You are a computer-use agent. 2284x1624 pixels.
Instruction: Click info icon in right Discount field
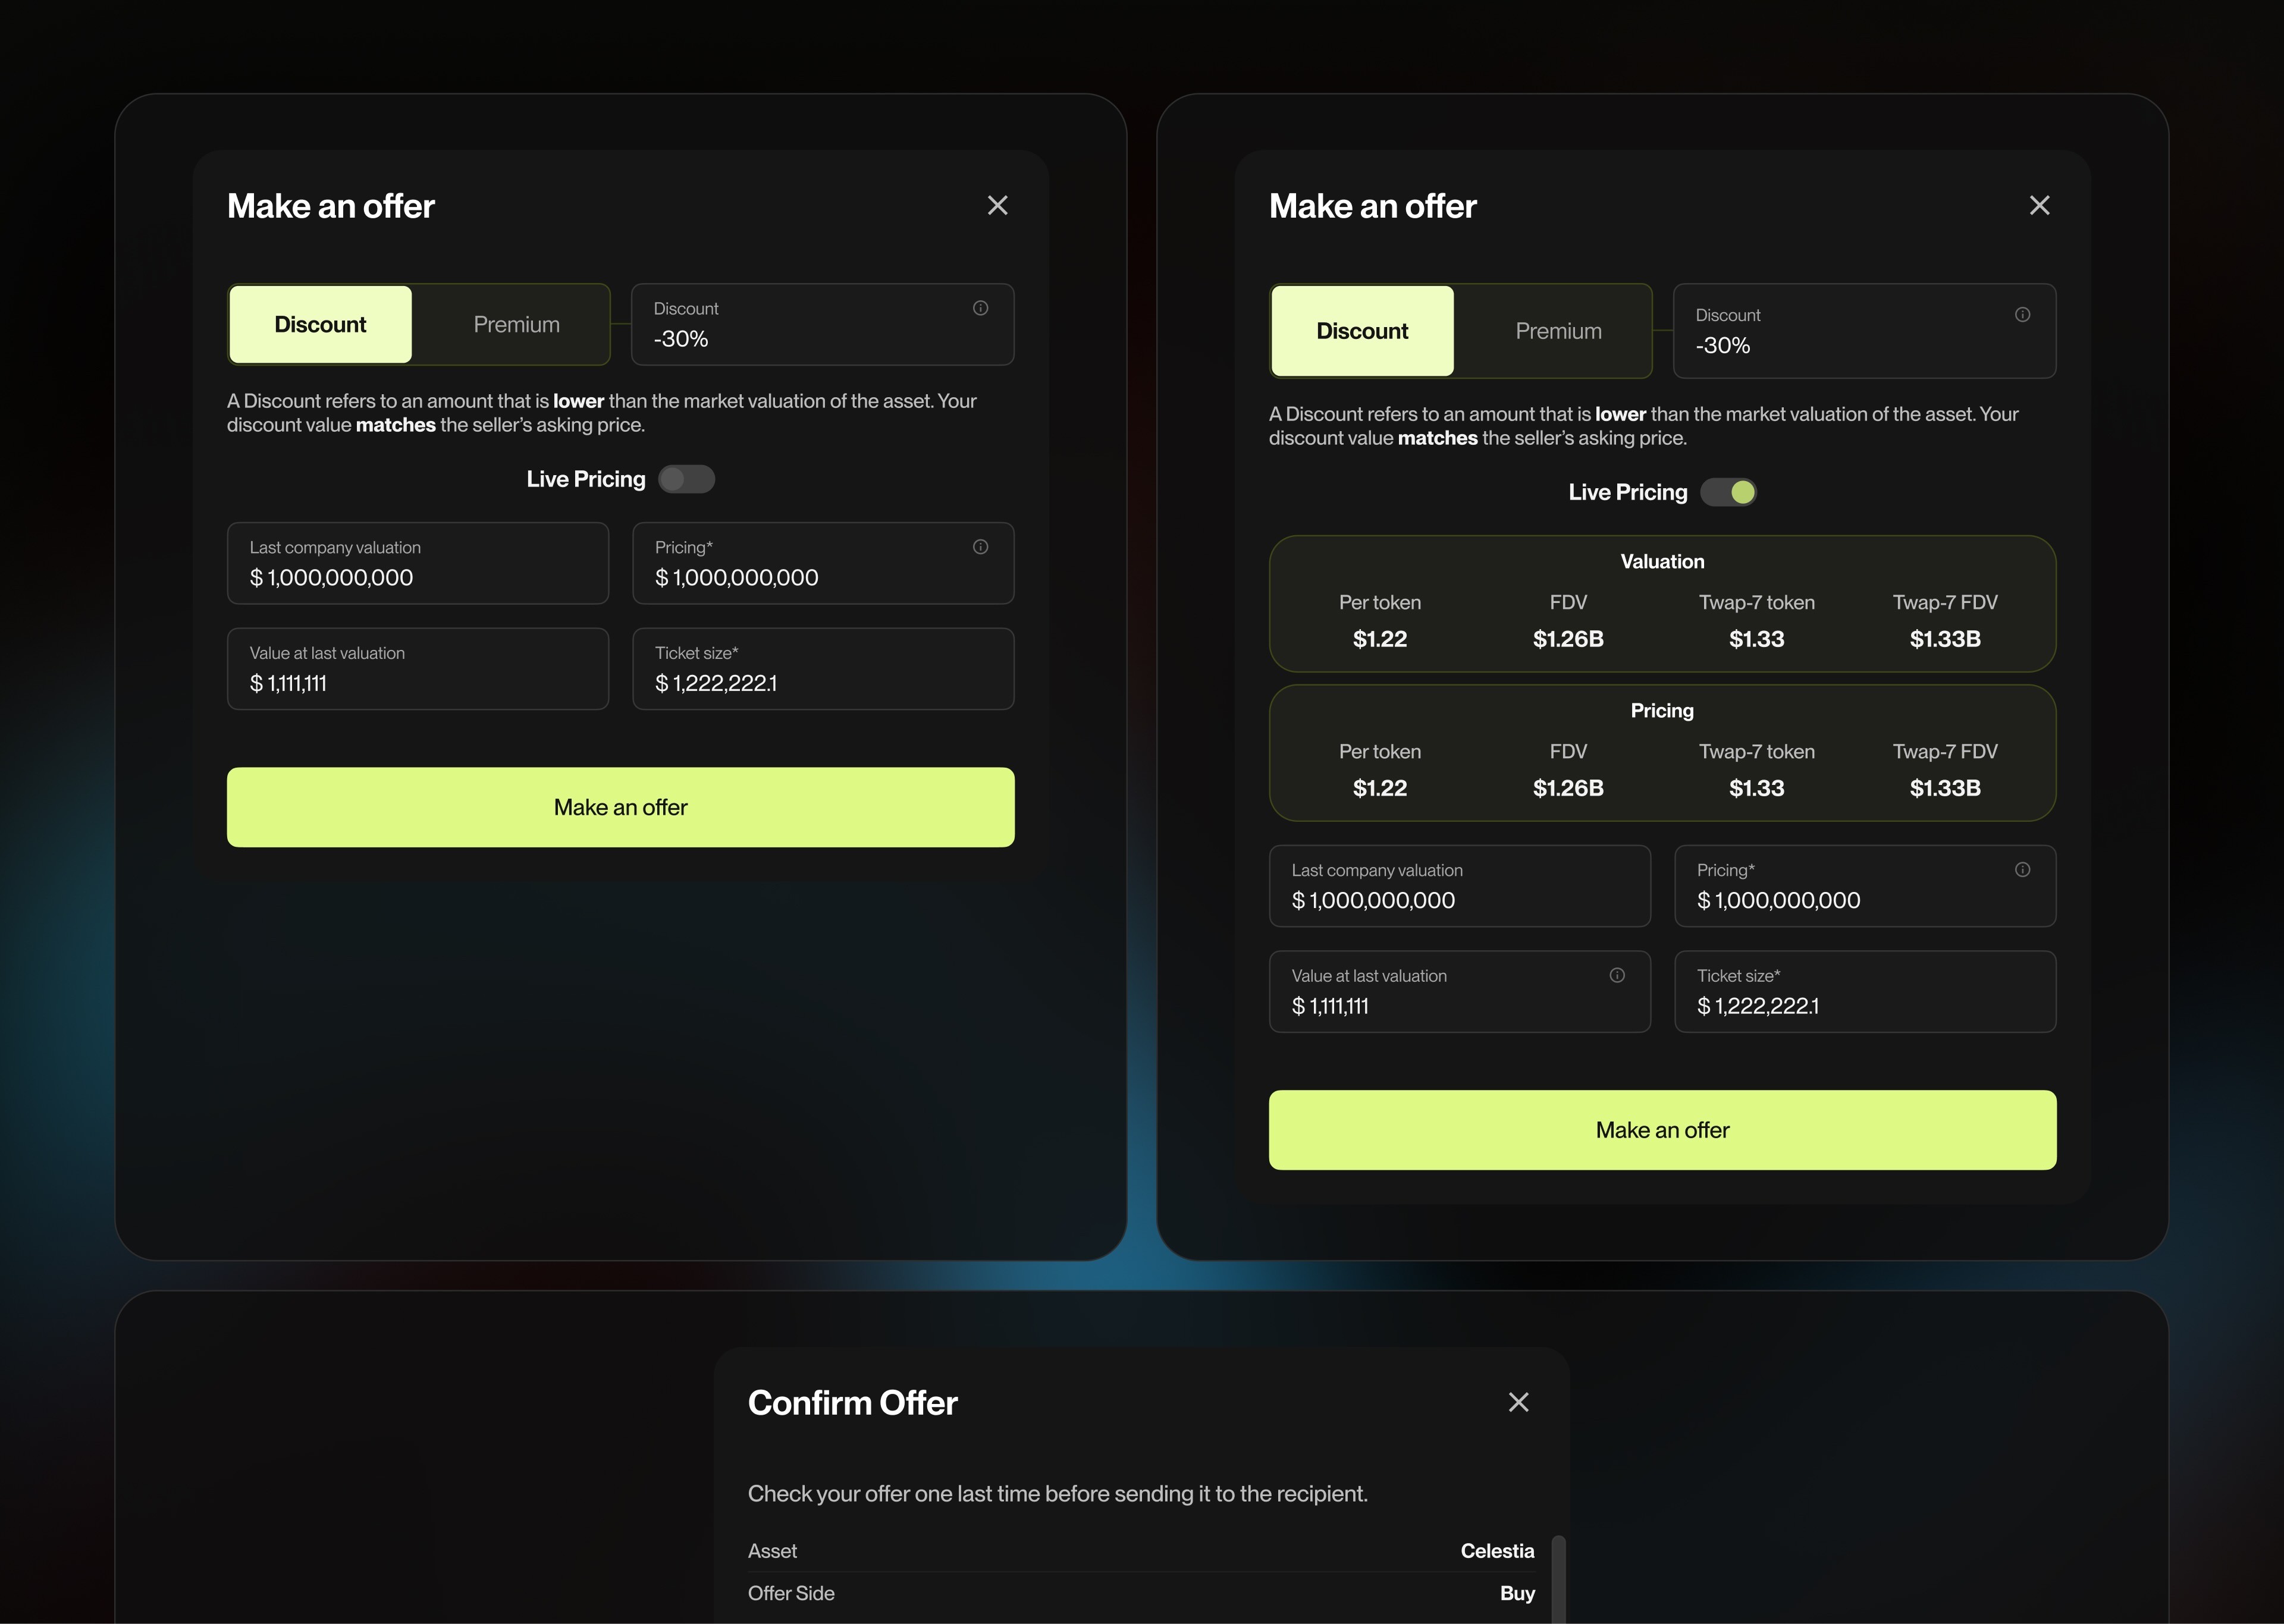[2022, 315]
